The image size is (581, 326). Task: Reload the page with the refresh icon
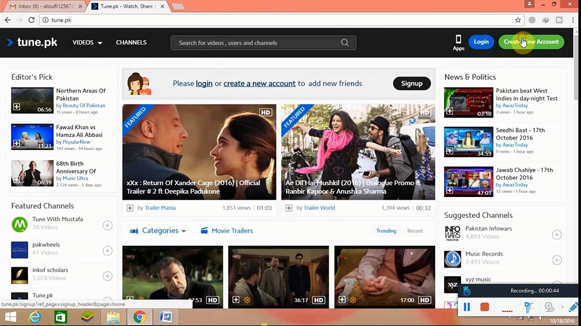click(31, 20)
